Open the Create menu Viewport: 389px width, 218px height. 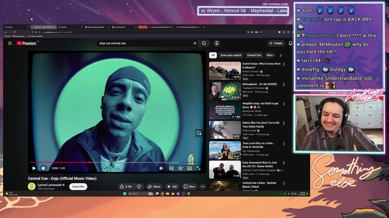(276, 43)
